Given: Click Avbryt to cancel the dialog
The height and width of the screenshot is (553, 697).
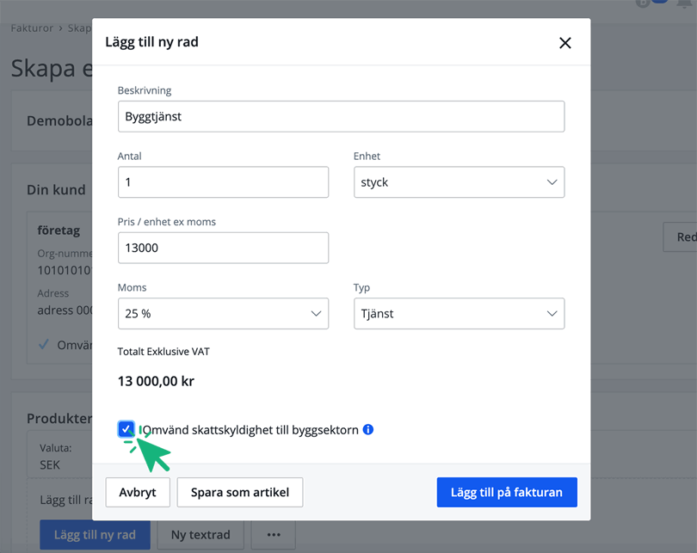Looking at the screenshot, I should click(137, 492).
